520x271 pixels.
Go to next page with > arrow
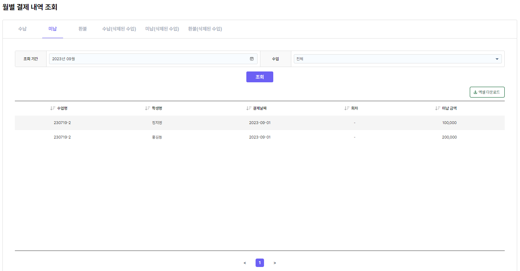(275, 263)
